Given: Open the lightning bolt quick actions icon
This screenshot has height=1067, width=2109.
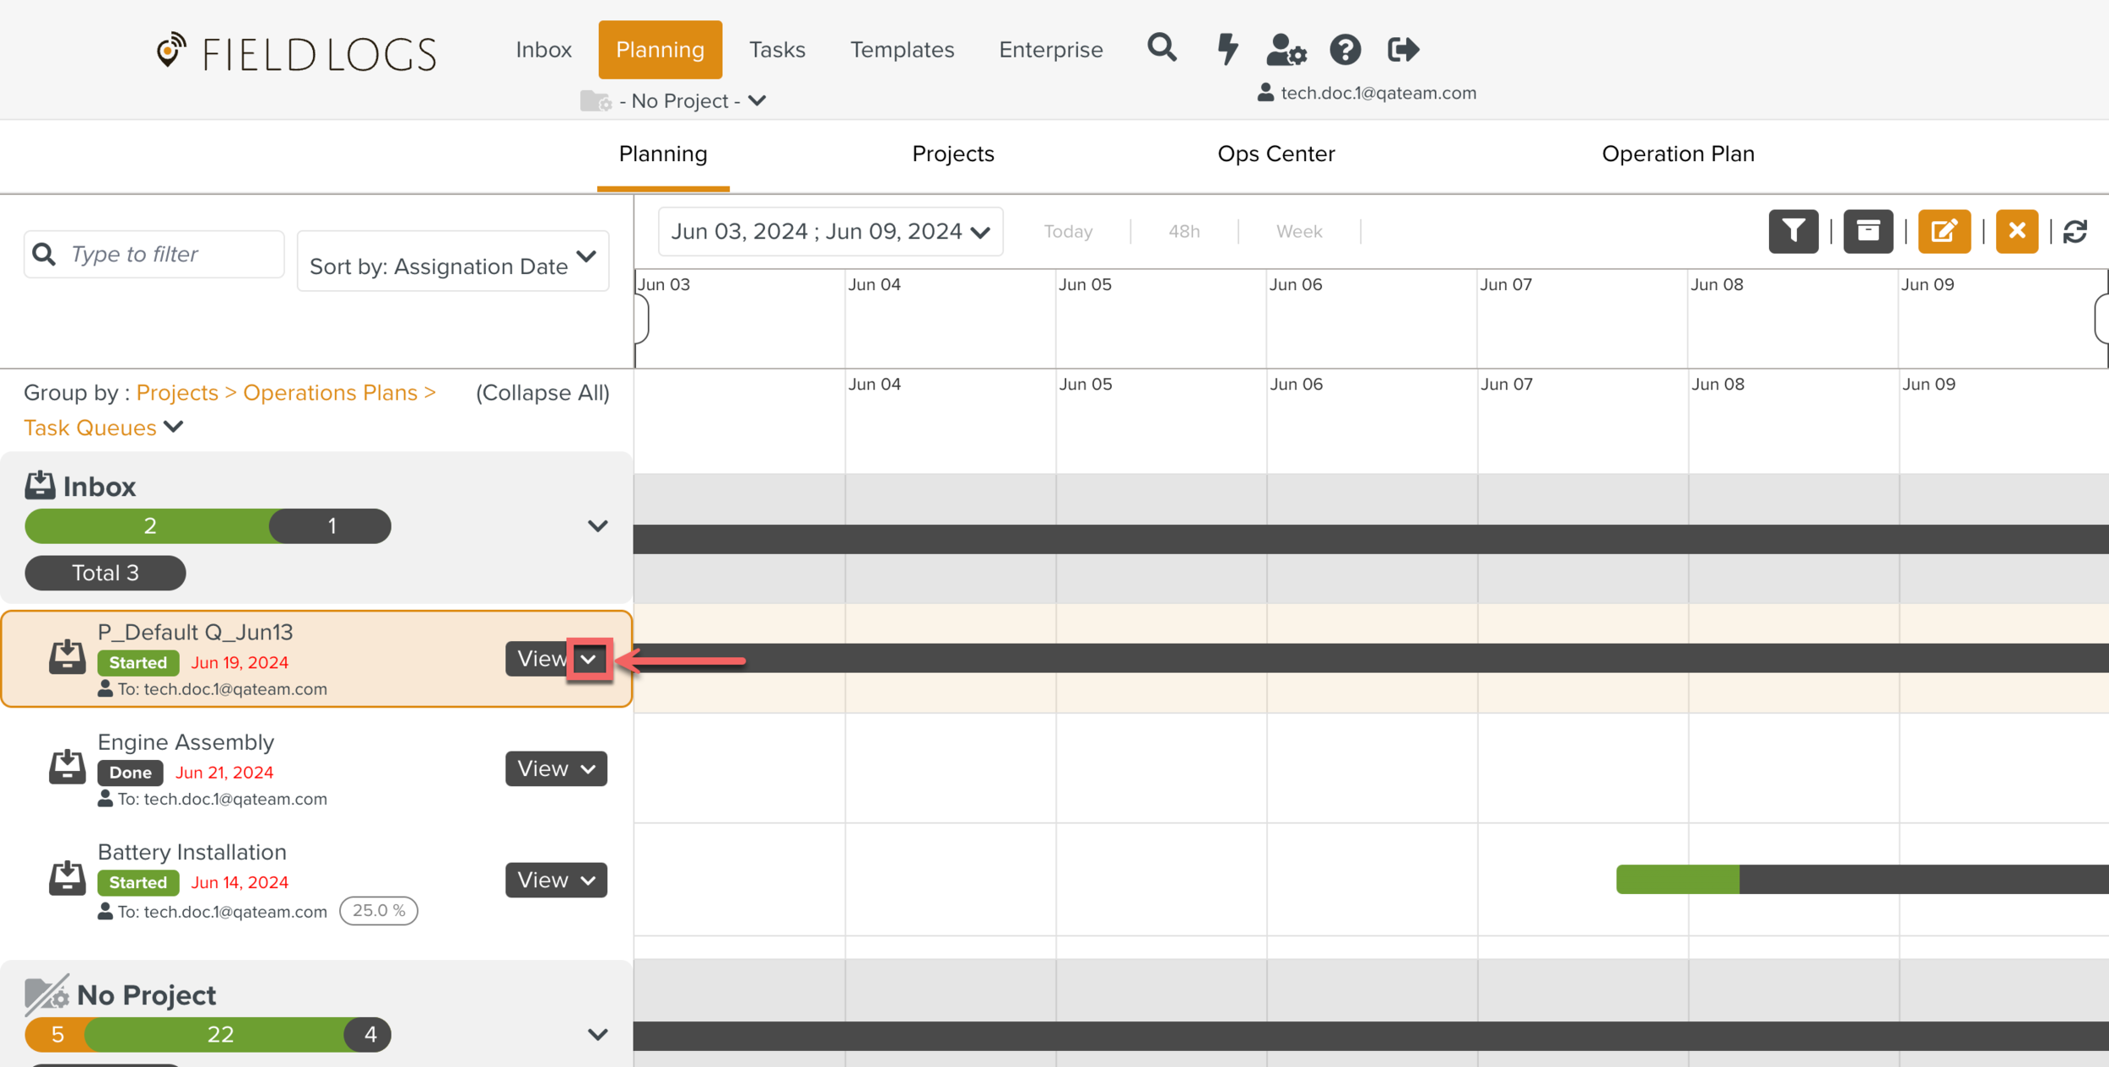Looking at the screenshot, I should point(1227,49).
